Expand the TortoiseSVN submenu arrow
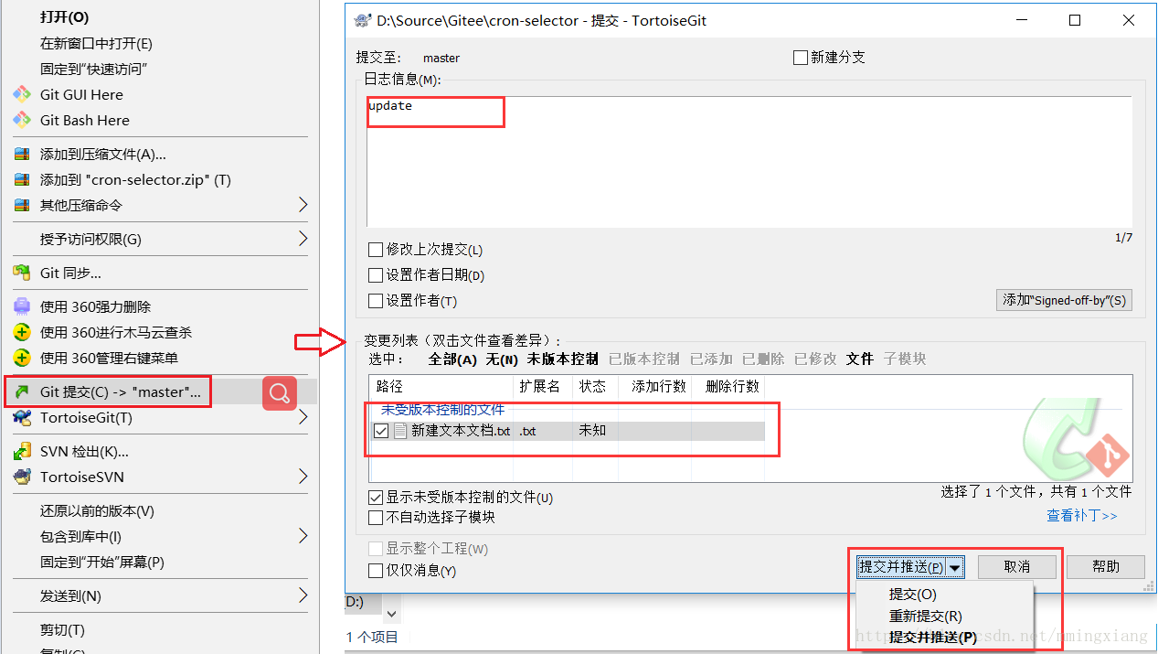 (x=303, y=477)
